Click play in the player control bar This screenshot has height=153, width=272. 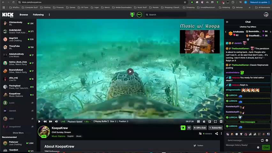(39, 121)
